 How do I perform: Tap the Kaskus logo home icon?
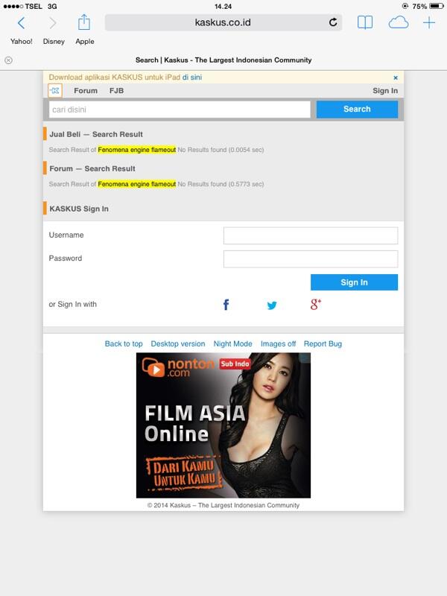(55, 90)
